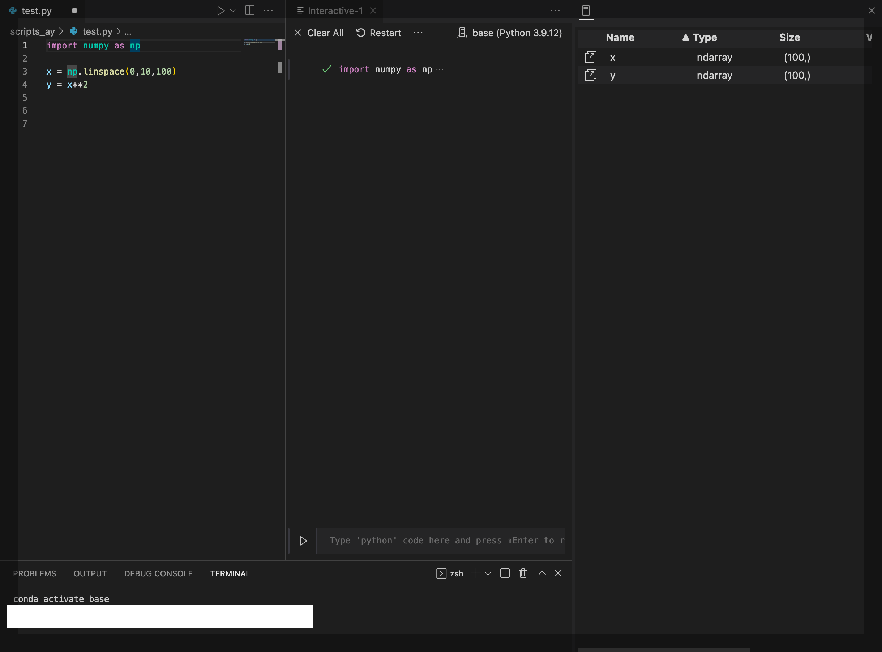Open new terminal profile dropdown chevron
The width and height of the screenshot is (882, 652).
488,573
